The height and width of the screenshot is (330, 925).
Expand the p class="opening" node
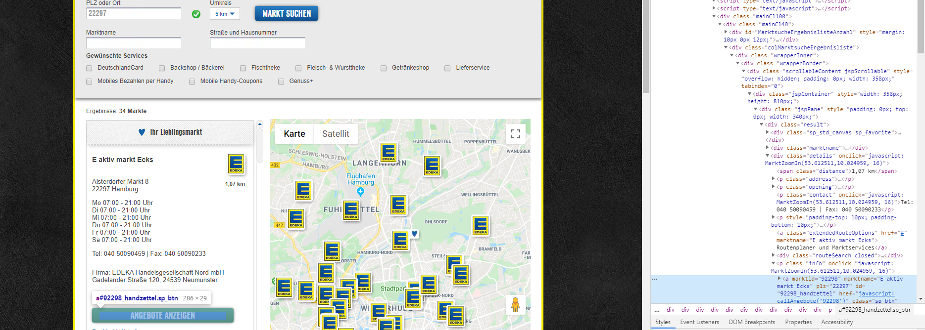(774, 187)
